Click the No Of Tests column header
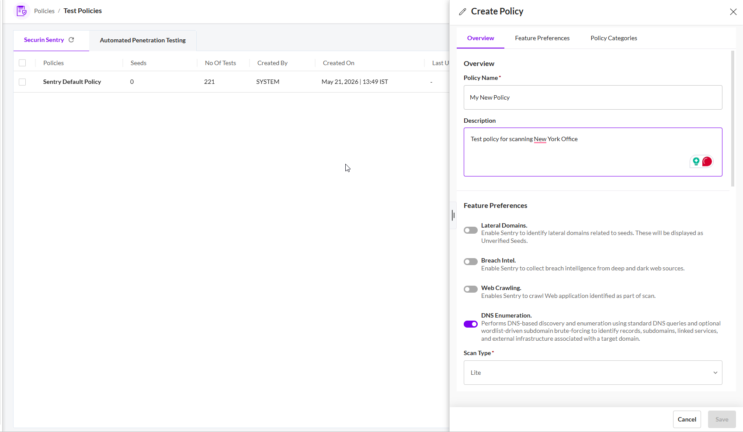The width and height of the screenshot is (743, 432). (x=220, y=63)
